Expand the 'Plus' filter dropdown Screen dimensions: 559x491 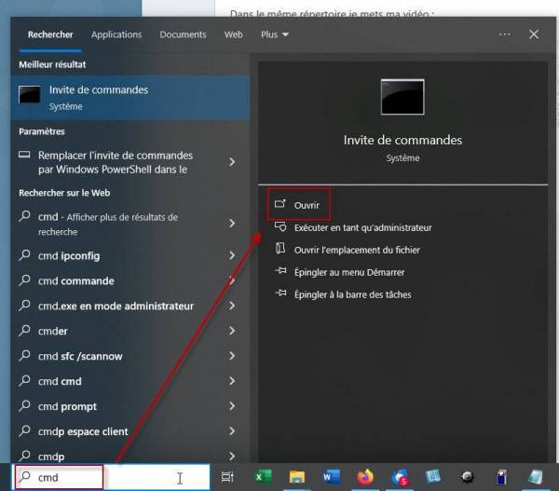(x=274, y=34)
